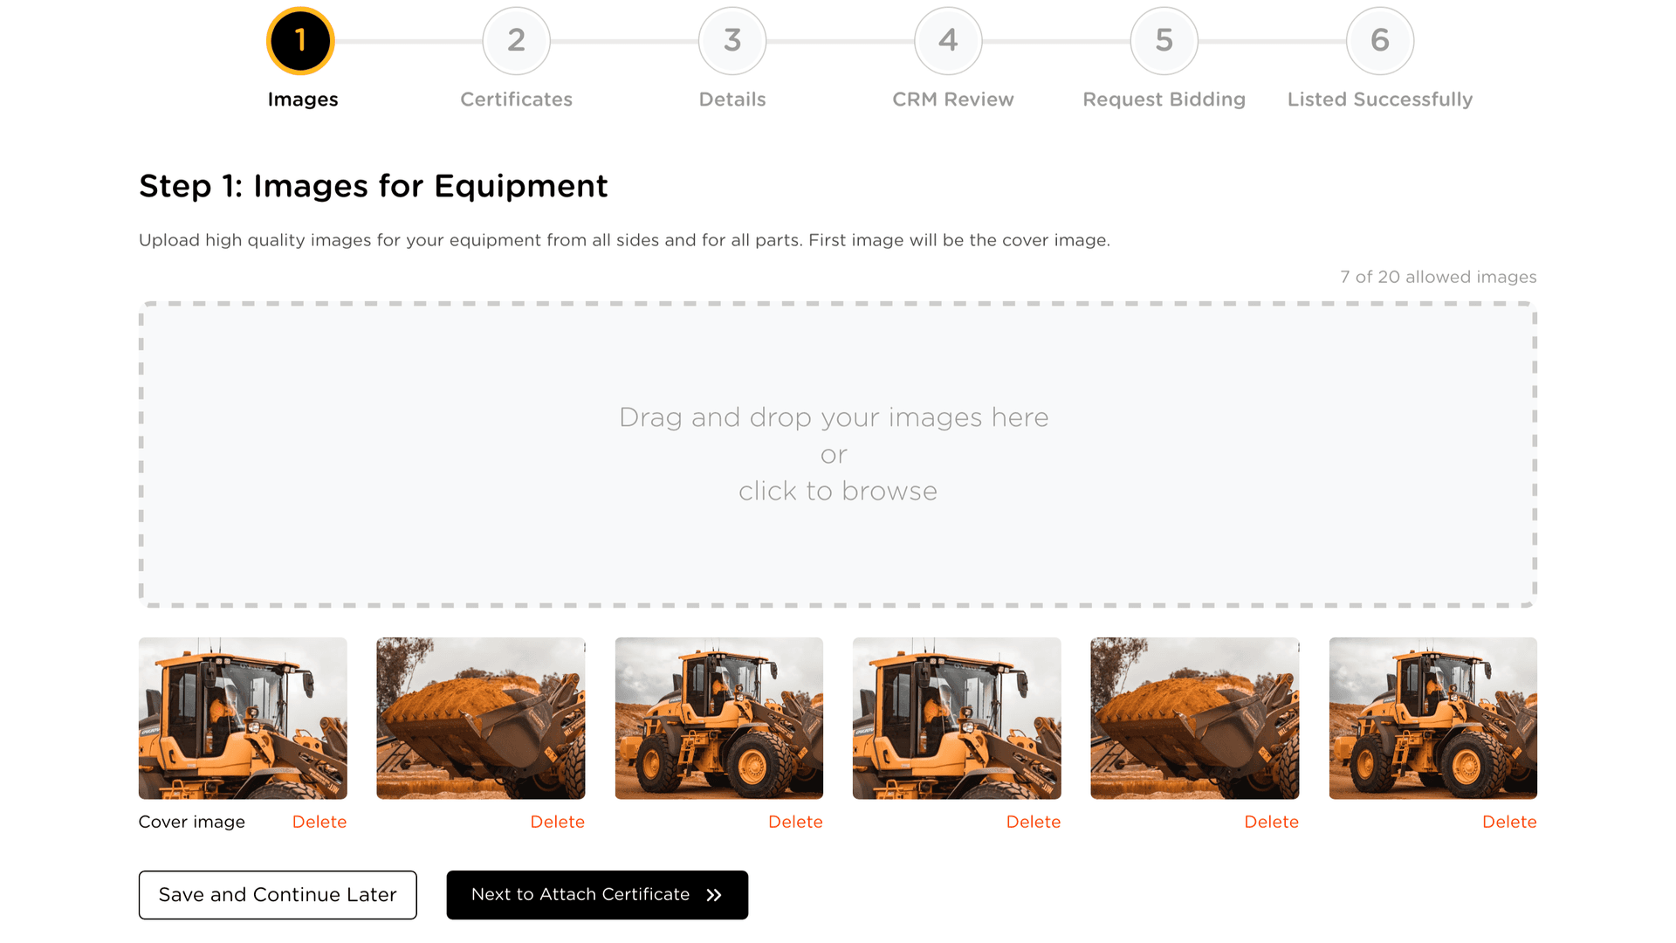Go to step 2 Certificates
The image size is (1676, 943).
[x=516, y=41]
